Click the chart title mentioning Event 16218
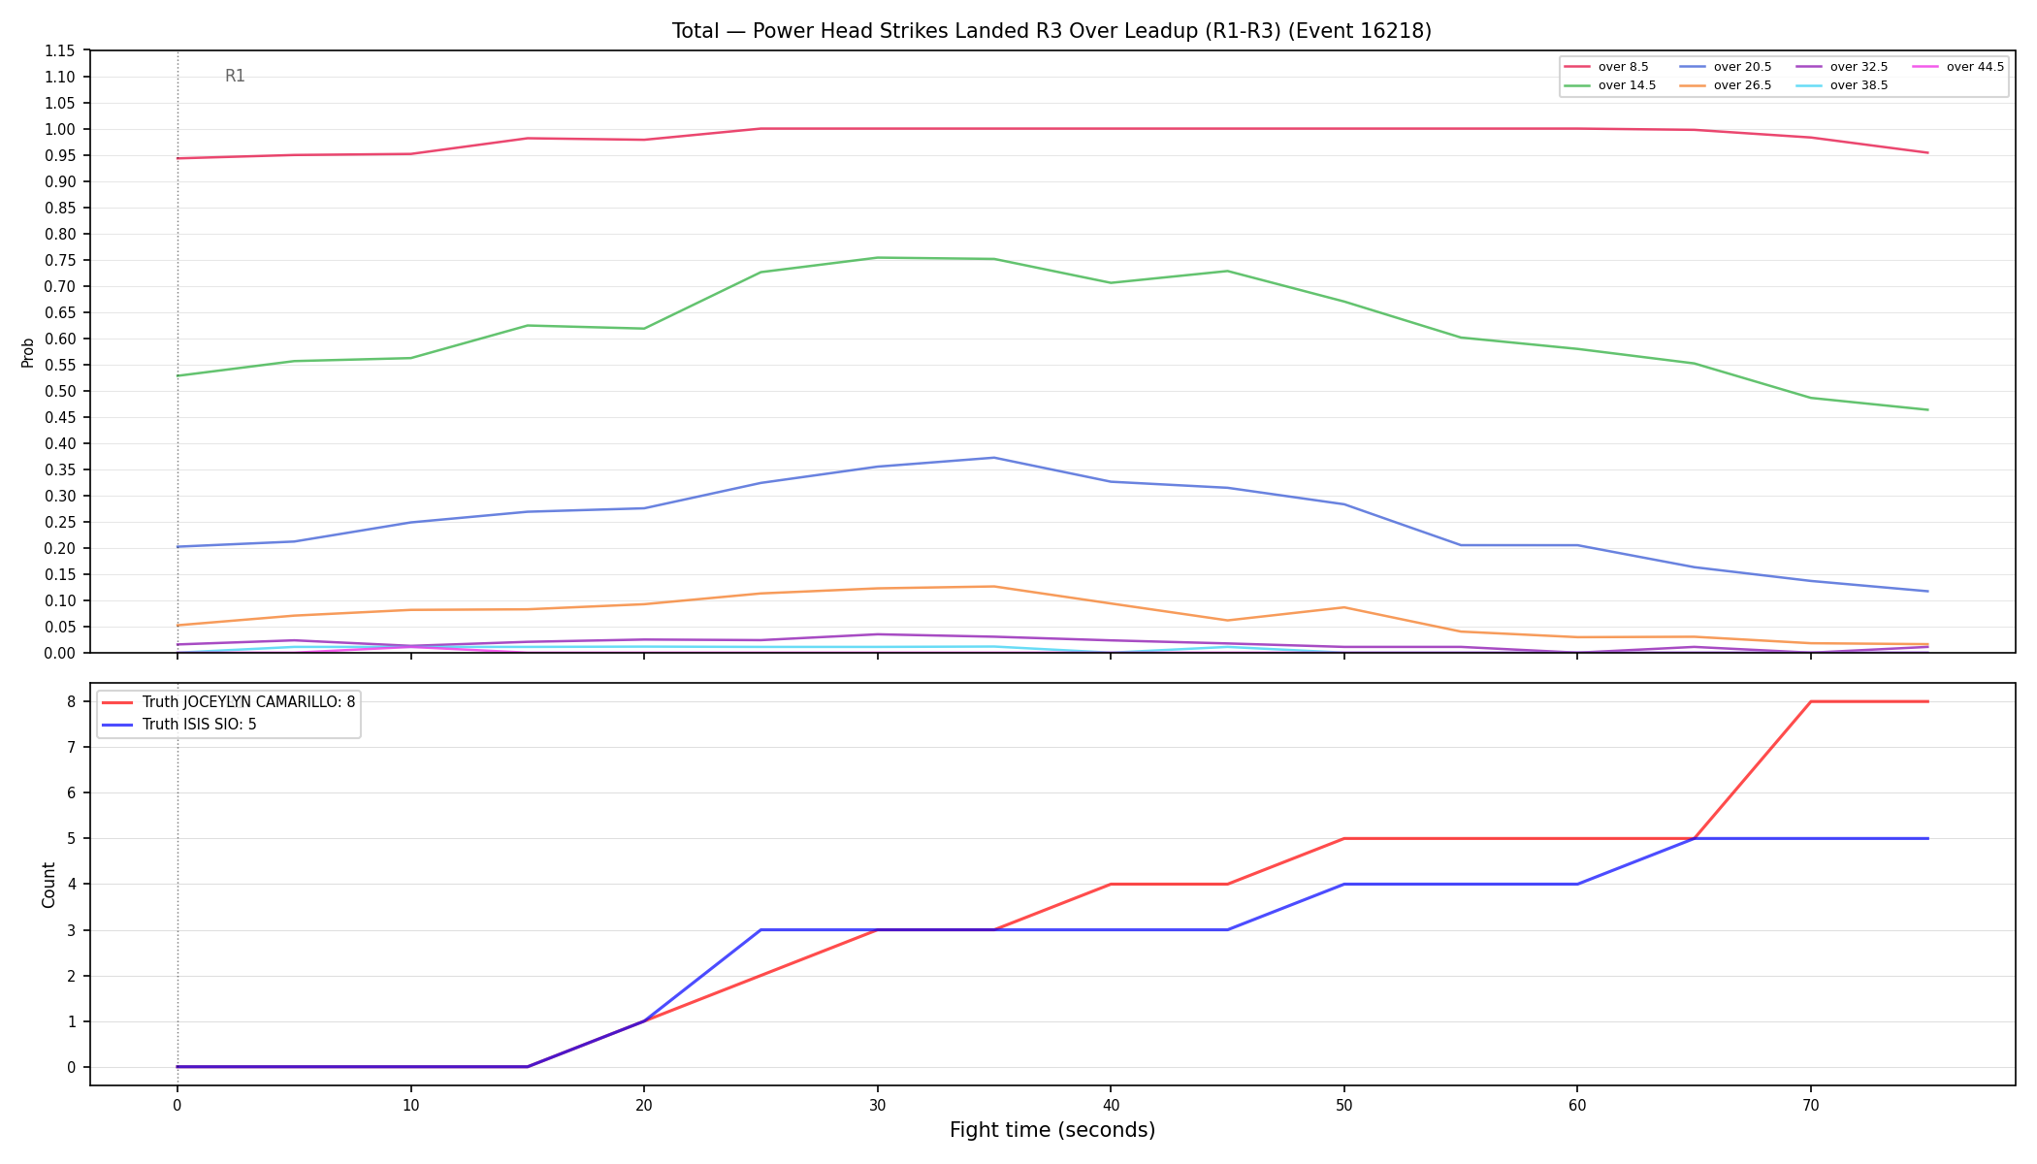 (1051, 31)
